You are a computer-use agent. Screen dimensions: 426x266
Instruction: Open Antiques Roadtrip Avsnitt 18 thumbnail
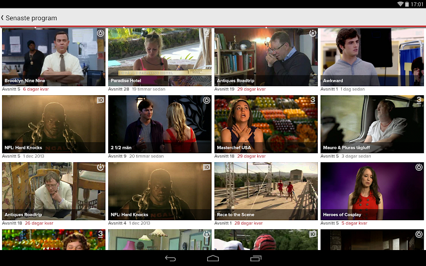coord(54,191)
